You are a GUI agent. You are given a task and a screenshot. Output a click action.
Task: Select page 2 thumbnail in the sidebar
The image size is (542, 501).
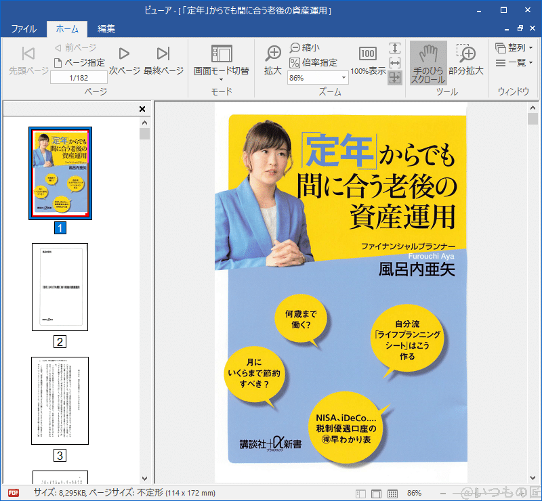point(60,287)
